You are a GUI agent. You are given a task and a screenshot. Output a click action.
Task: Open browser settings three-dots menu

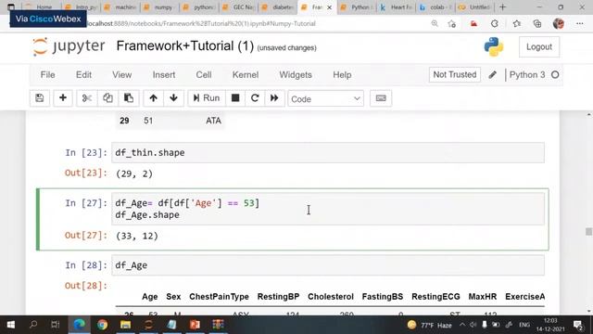580,23
